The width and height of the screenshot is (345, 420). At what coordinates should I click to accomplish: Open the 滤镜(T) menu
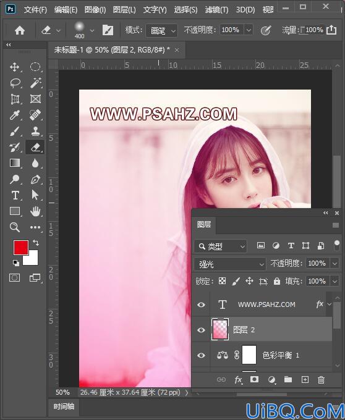point(216,10)
